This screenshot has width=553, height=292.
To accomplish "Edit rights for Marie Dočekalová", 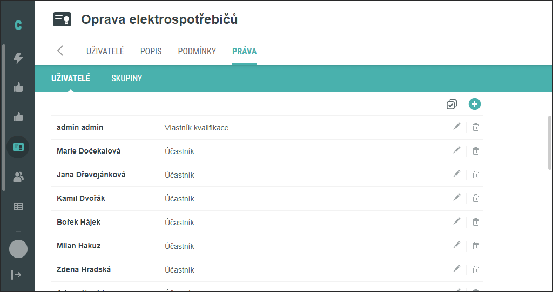I will click(457, 150).
